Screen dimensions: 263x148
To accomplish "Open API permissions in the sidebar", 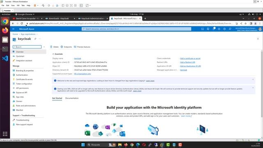I will 22,88.
